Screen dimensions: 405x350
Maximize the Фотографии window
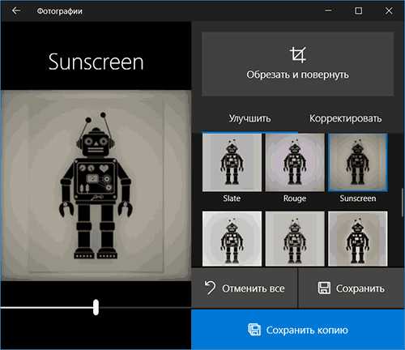(358, 11)
